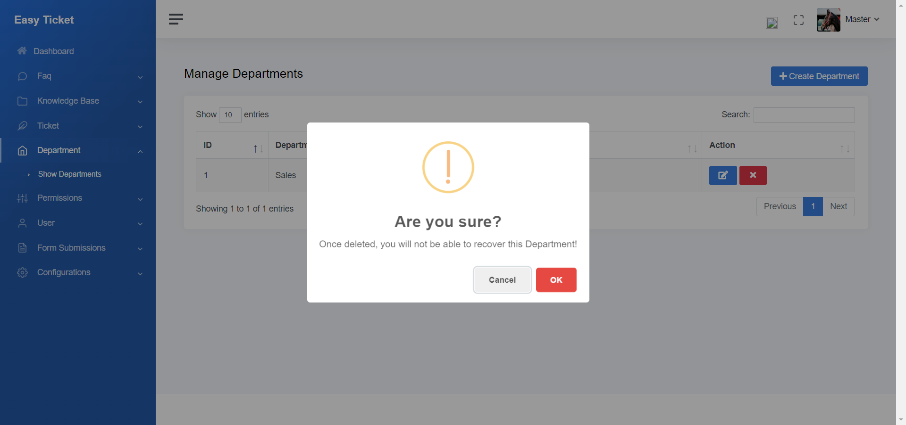Click the hamburger menu icon
Screen dimensions: 906x425
pyautogui.click(x=176, y=19)
